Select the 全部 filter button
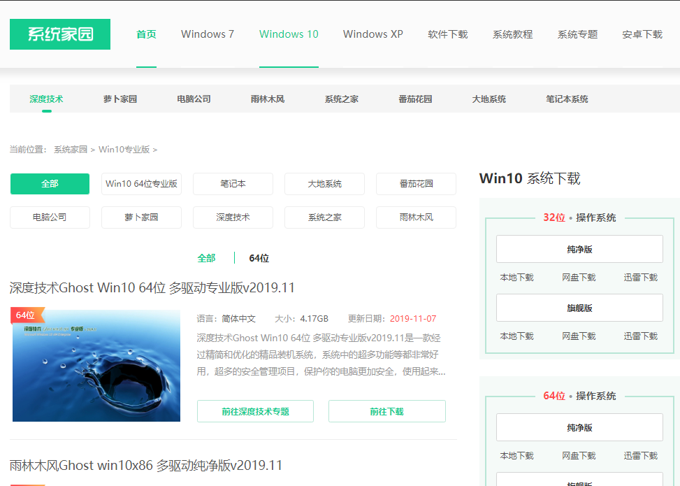Image resolution: width=680 pixels, height=486 pixels. click(49, 183)
